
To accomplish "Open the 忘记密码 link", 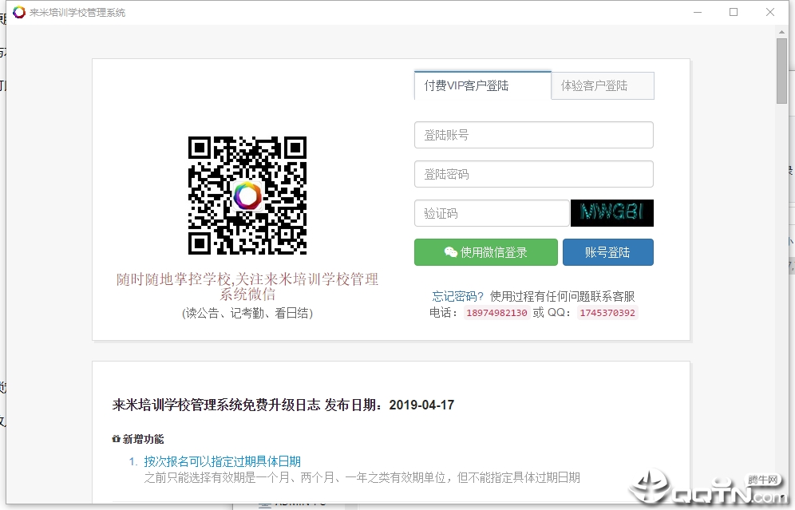I will 456,295.
